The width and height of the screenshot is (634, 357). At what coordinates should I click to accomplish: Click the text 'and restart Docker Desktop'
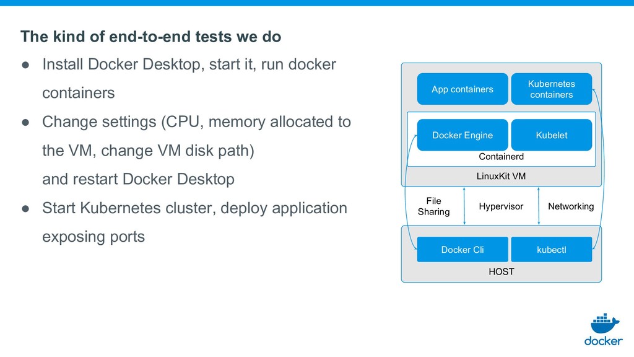[138, 179]
